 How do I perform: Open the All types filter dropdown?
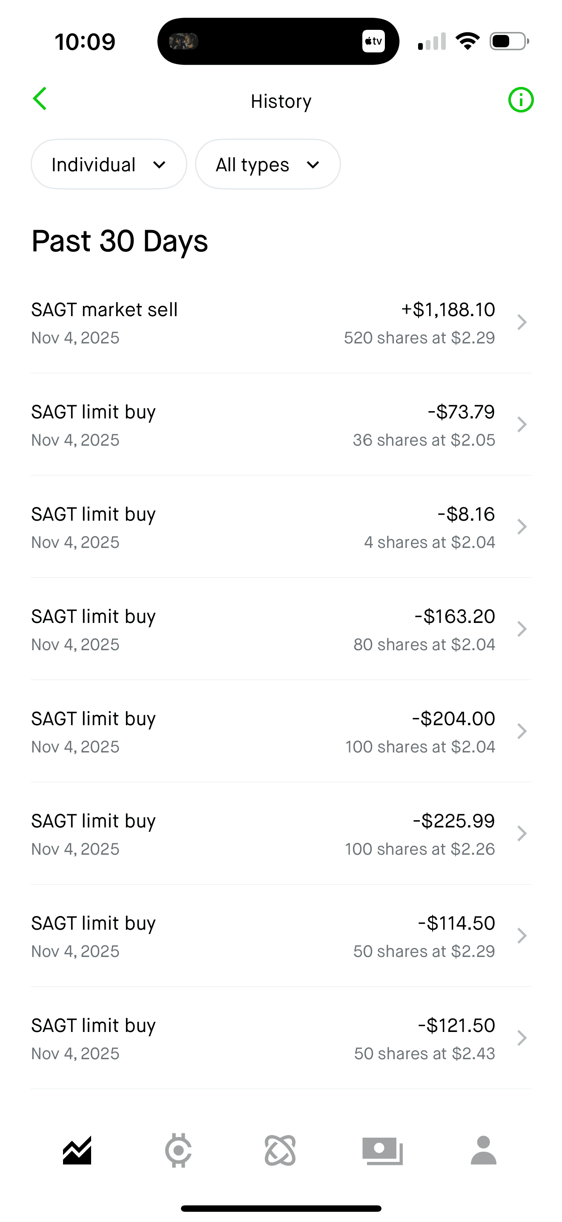(268, 164)
